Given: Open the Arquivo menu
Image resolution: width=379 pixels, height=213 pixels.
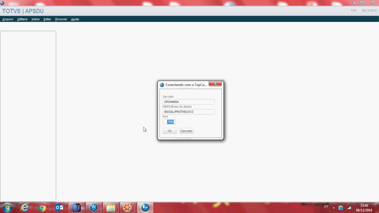Looking at the screenshot, I should pos(8,19).
